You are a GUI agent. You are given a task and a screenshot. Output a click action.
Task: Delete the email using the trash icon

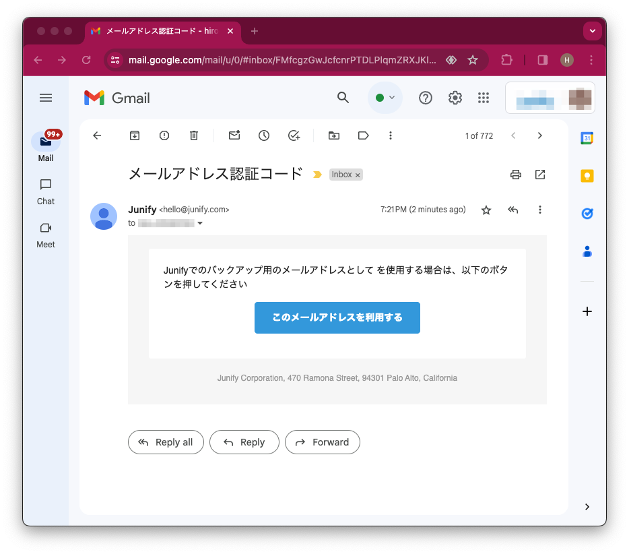[194, 135]
